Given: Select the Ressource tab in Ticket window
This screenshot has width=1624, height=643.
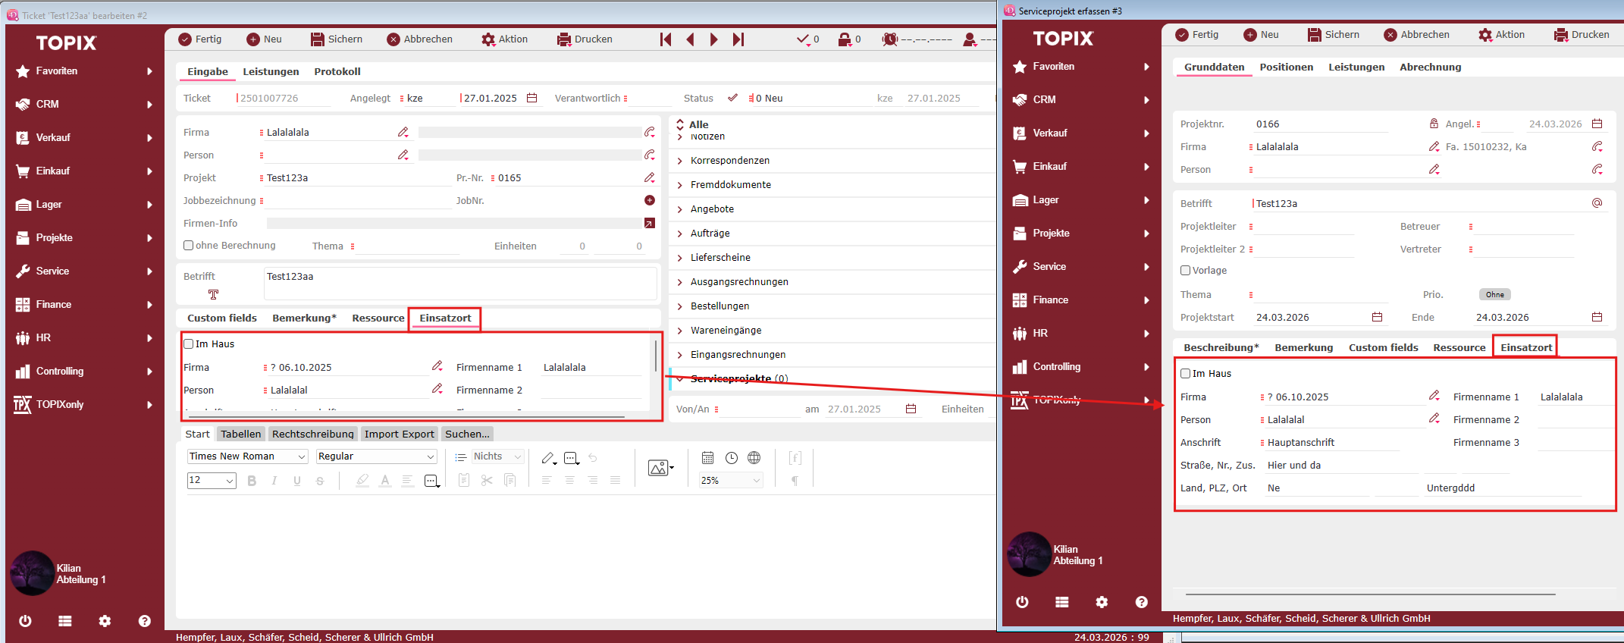Looking at the screenshot, I should [x=378, y=318].
